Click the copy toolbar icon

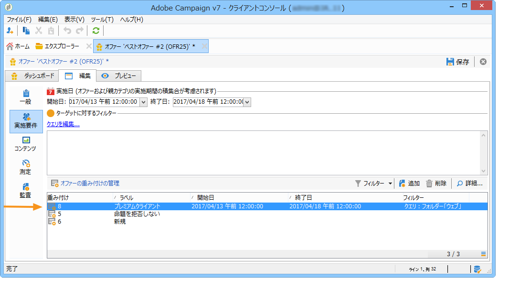tap(26, 31)
